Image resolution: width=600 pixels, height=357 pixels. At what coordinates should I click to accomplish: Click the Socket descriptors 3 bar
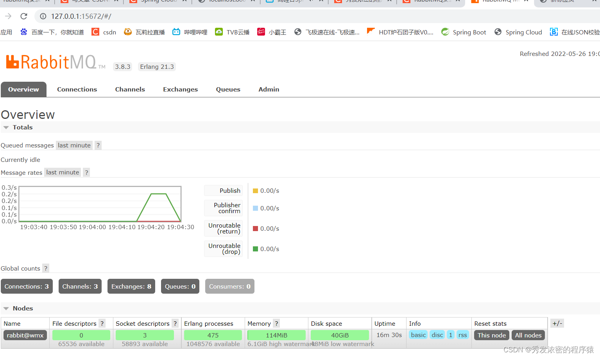[x=145, y=335]
